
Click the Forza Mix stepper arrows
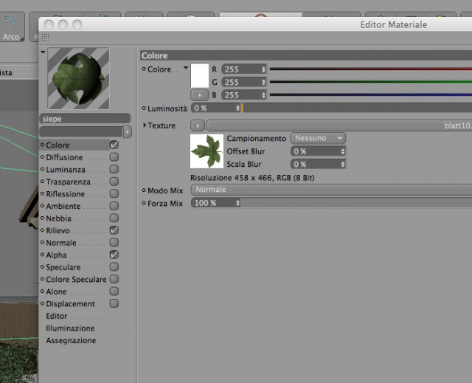(x=237, y=203)
